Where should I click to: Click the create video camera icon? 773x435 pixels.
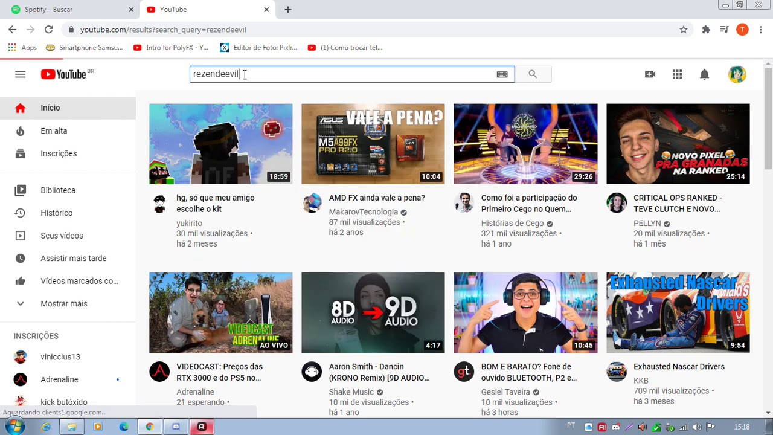coord(650,74)
